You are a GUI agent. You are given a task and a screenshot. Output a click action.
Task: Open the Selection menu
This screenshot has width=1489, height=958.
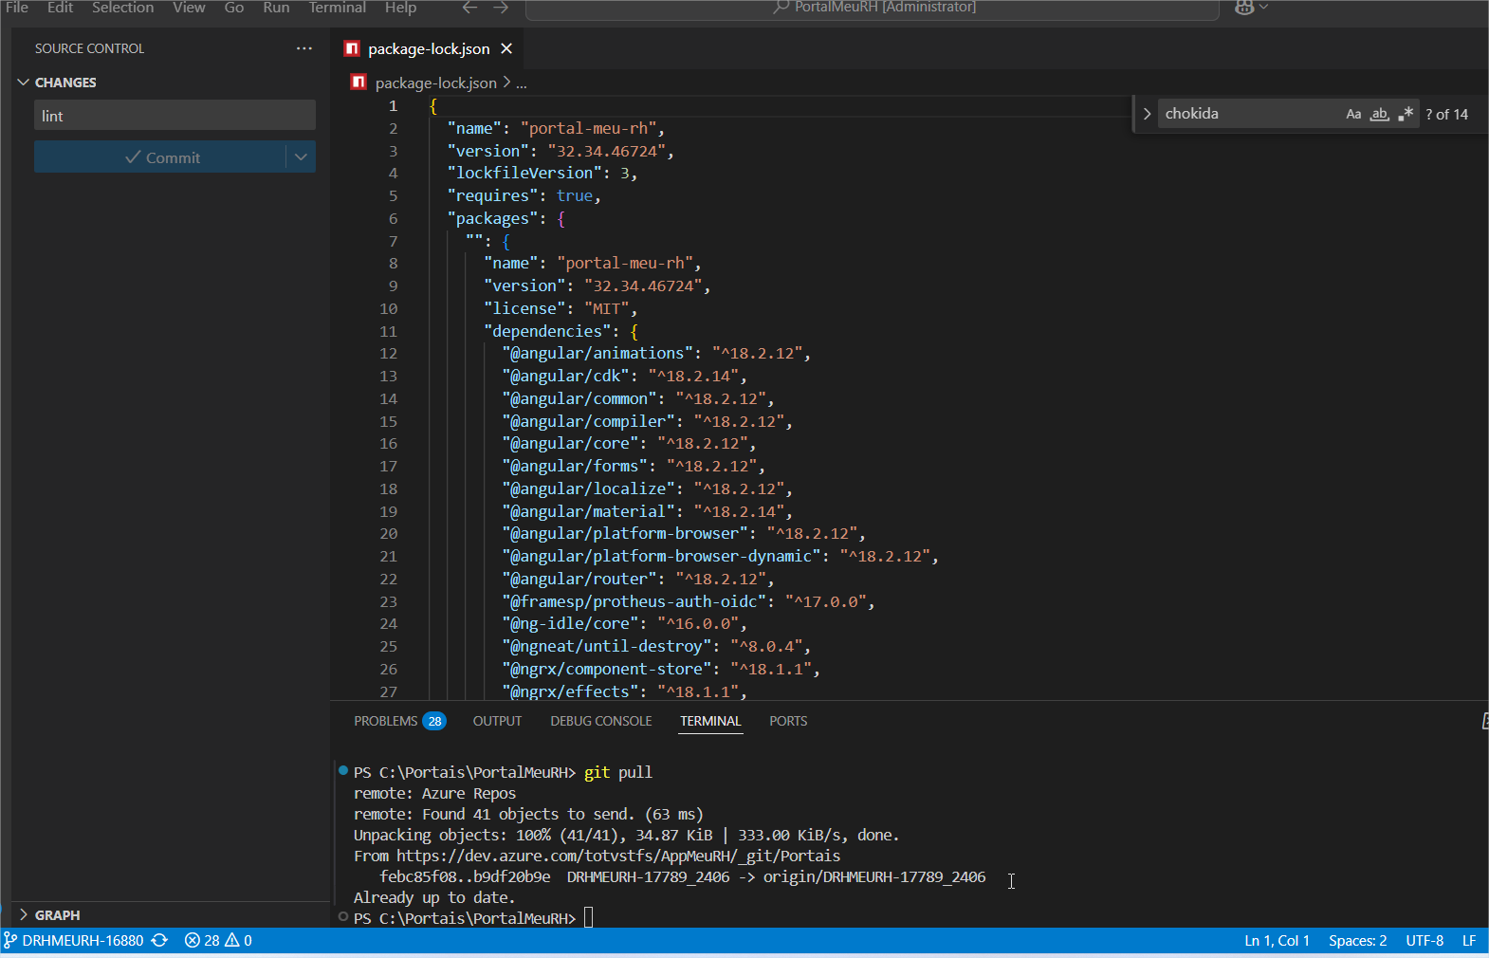click(122, 8)
